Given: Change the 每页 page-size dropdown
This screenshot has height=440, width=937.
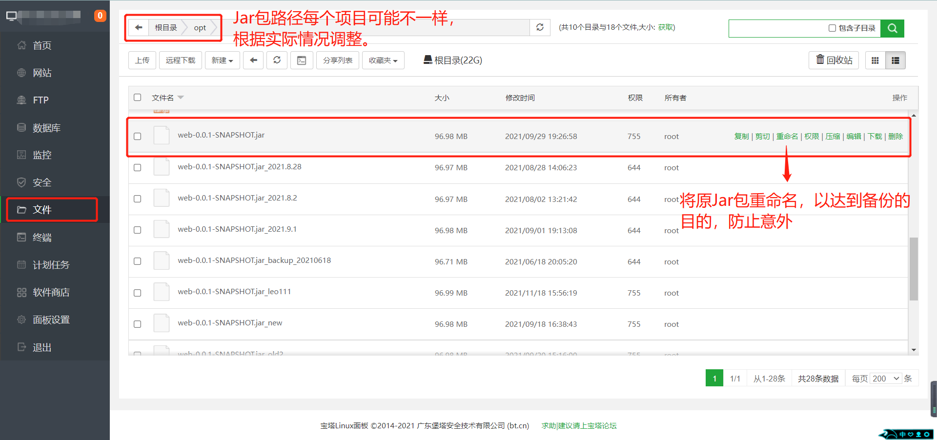Looking at the screenshot, I should tap(885, 378).
